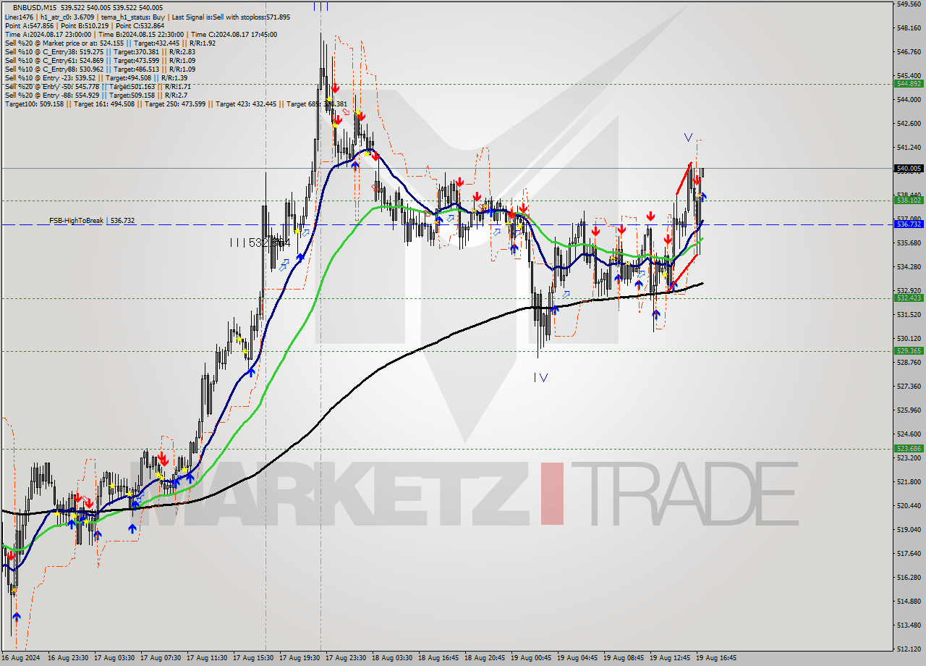
Task: Click the 'FSB-HighToBreak | 536.732' level label
Action: coord(92,220)
